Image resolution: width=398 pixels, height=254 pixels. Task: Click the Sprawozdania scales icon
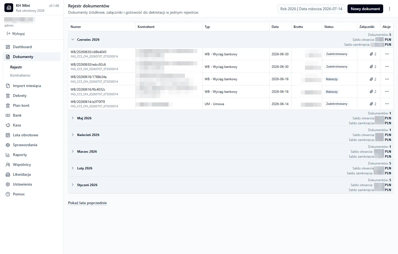pyautogui.click(x=8, y=145)
